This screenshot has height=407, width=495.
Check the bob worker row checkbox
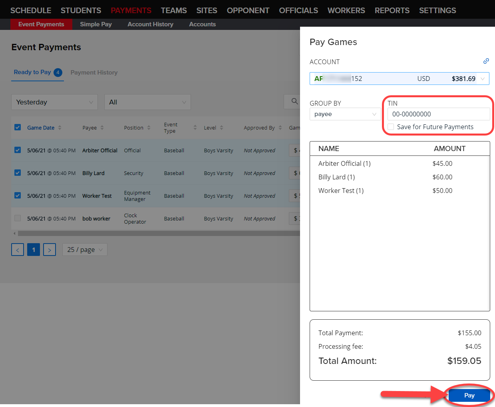[x=18, y=218]
